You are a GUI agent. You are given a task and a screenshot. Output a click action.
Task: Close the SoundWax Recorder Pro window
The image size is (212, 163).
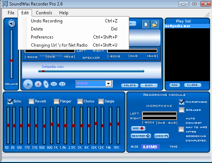pos(205,4)
